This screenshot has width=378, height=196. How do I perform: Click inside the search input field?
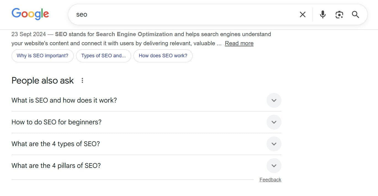(x=166, y=14)
